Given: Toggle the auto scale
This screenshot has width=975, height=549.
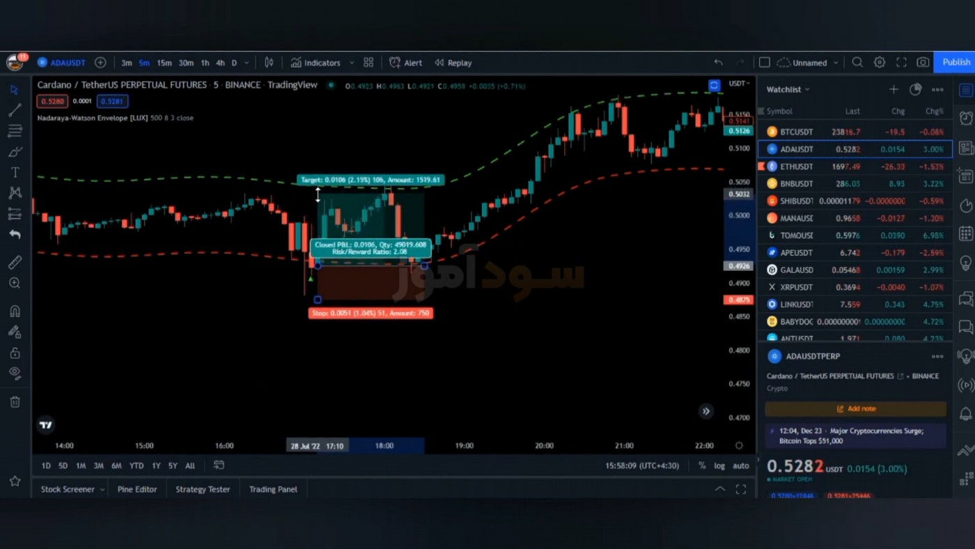Looking at the screenshot, I should (741, 465).
